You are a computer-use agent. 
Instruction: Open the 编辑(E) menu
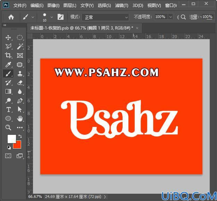point(37,6)
